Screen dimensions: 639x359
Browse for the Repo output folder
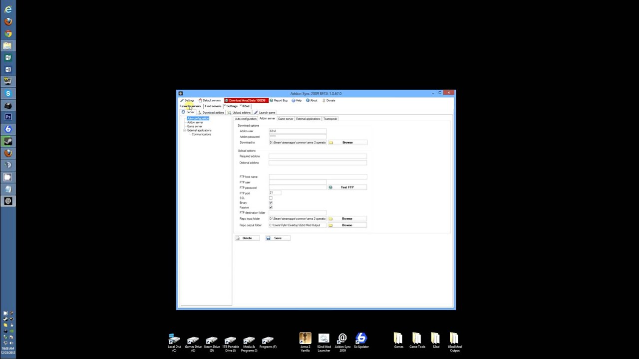click(347, 225)
